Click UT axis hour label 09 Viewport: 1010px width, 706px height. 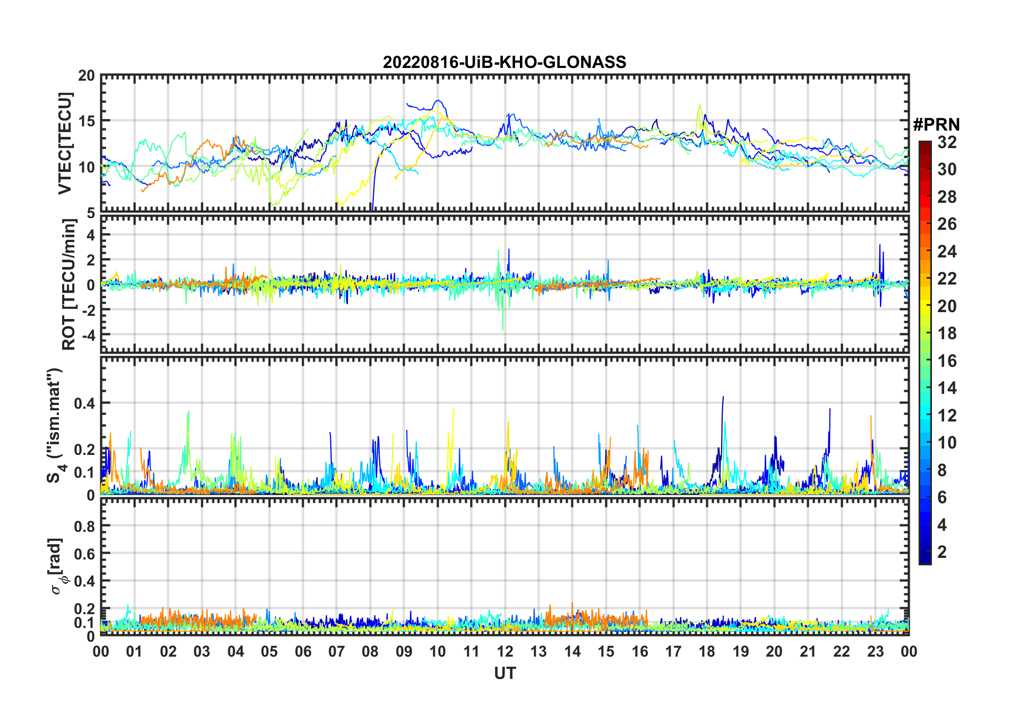(x=404, y=652)
